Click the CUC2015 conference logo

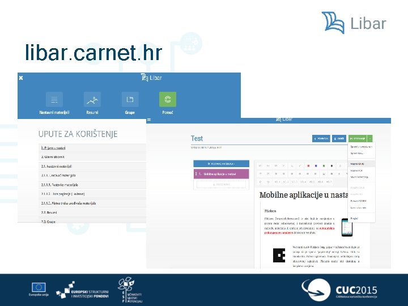click(339, 290)
